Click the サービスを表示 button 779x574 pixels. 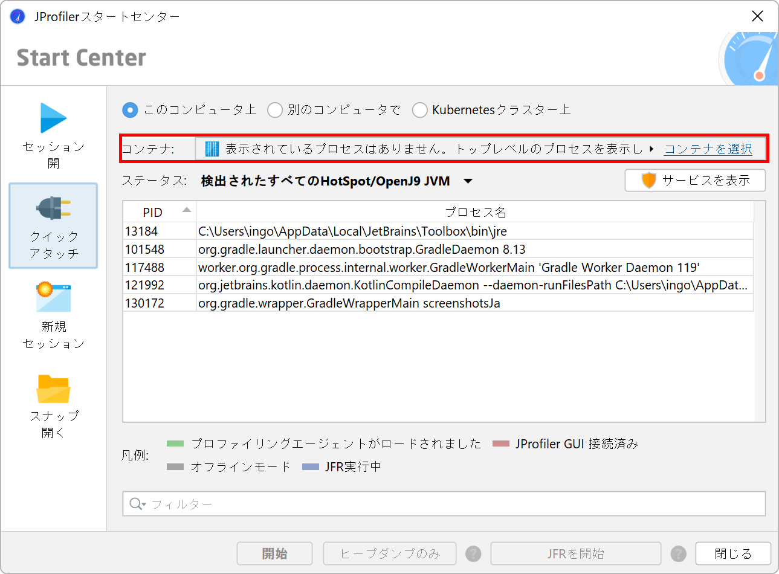(x=695, y=180)
